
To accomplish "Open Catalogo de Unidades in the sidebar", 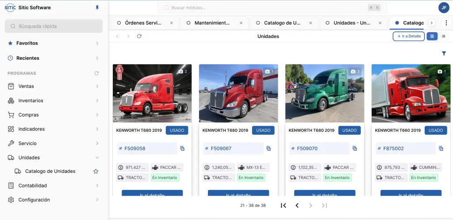I will pyautogui.click(x=50, y=172).
